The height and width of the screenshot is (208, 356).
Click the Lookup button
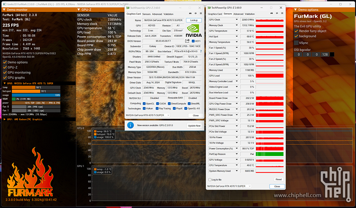coord(194,20)
